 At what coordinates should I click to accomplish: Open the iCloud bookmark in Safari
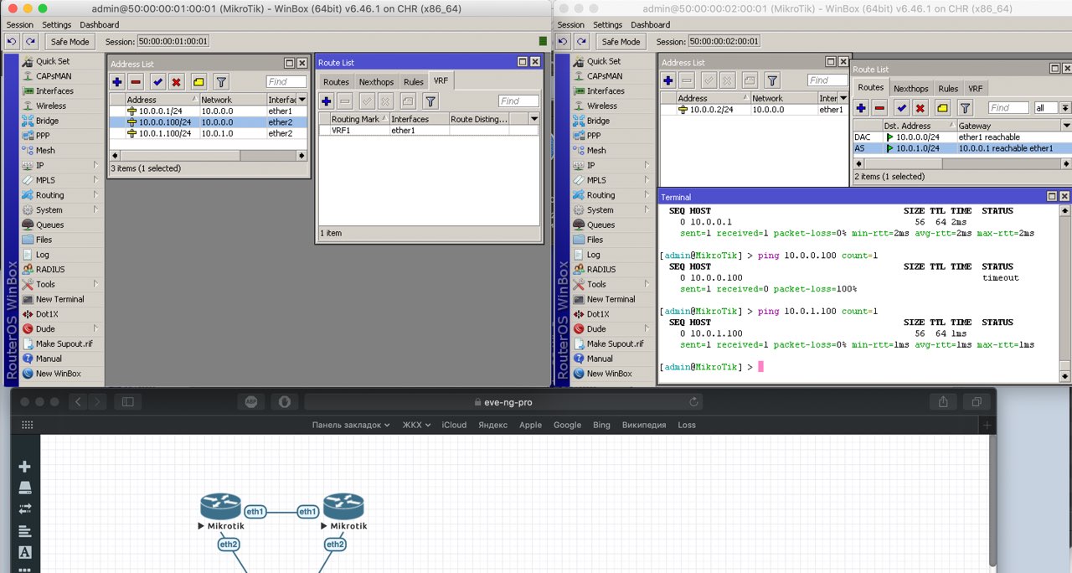coord(454,425)
